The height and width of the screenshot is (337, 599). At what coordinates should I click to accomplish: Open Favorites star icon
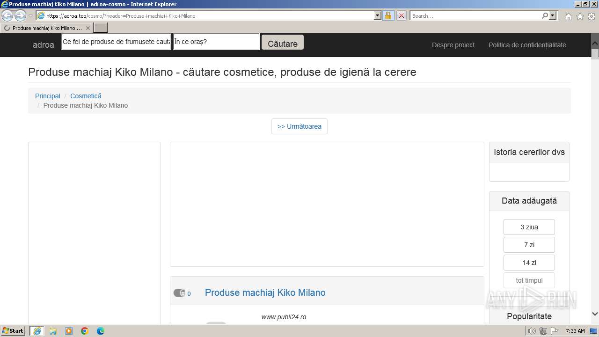click(580, 16)
